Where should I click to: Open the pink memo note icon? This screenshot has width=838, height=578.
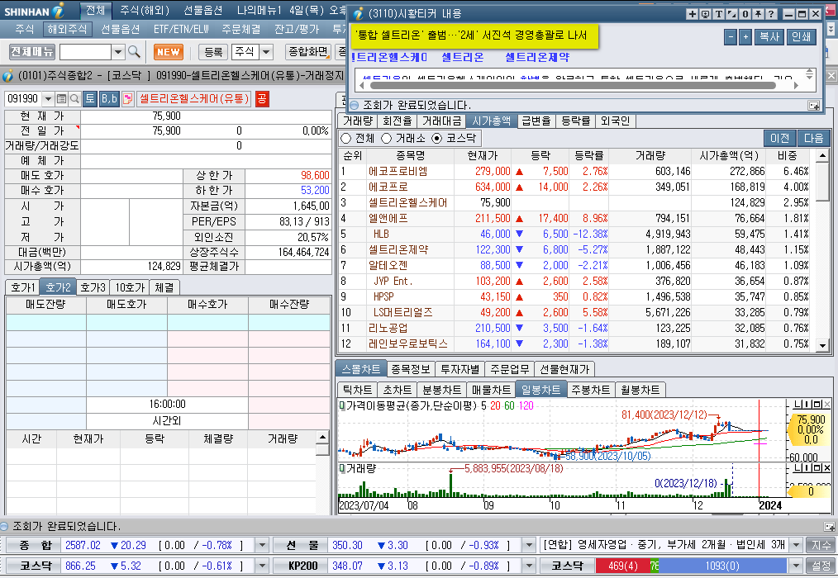click(x=128, y=99)
